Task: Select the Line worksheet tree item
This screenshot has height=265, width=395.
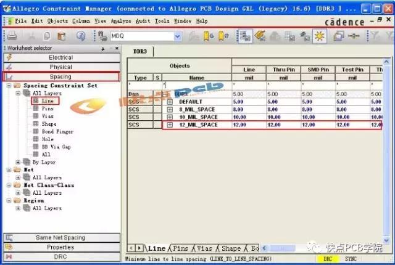Action: [x=48, y=101]
